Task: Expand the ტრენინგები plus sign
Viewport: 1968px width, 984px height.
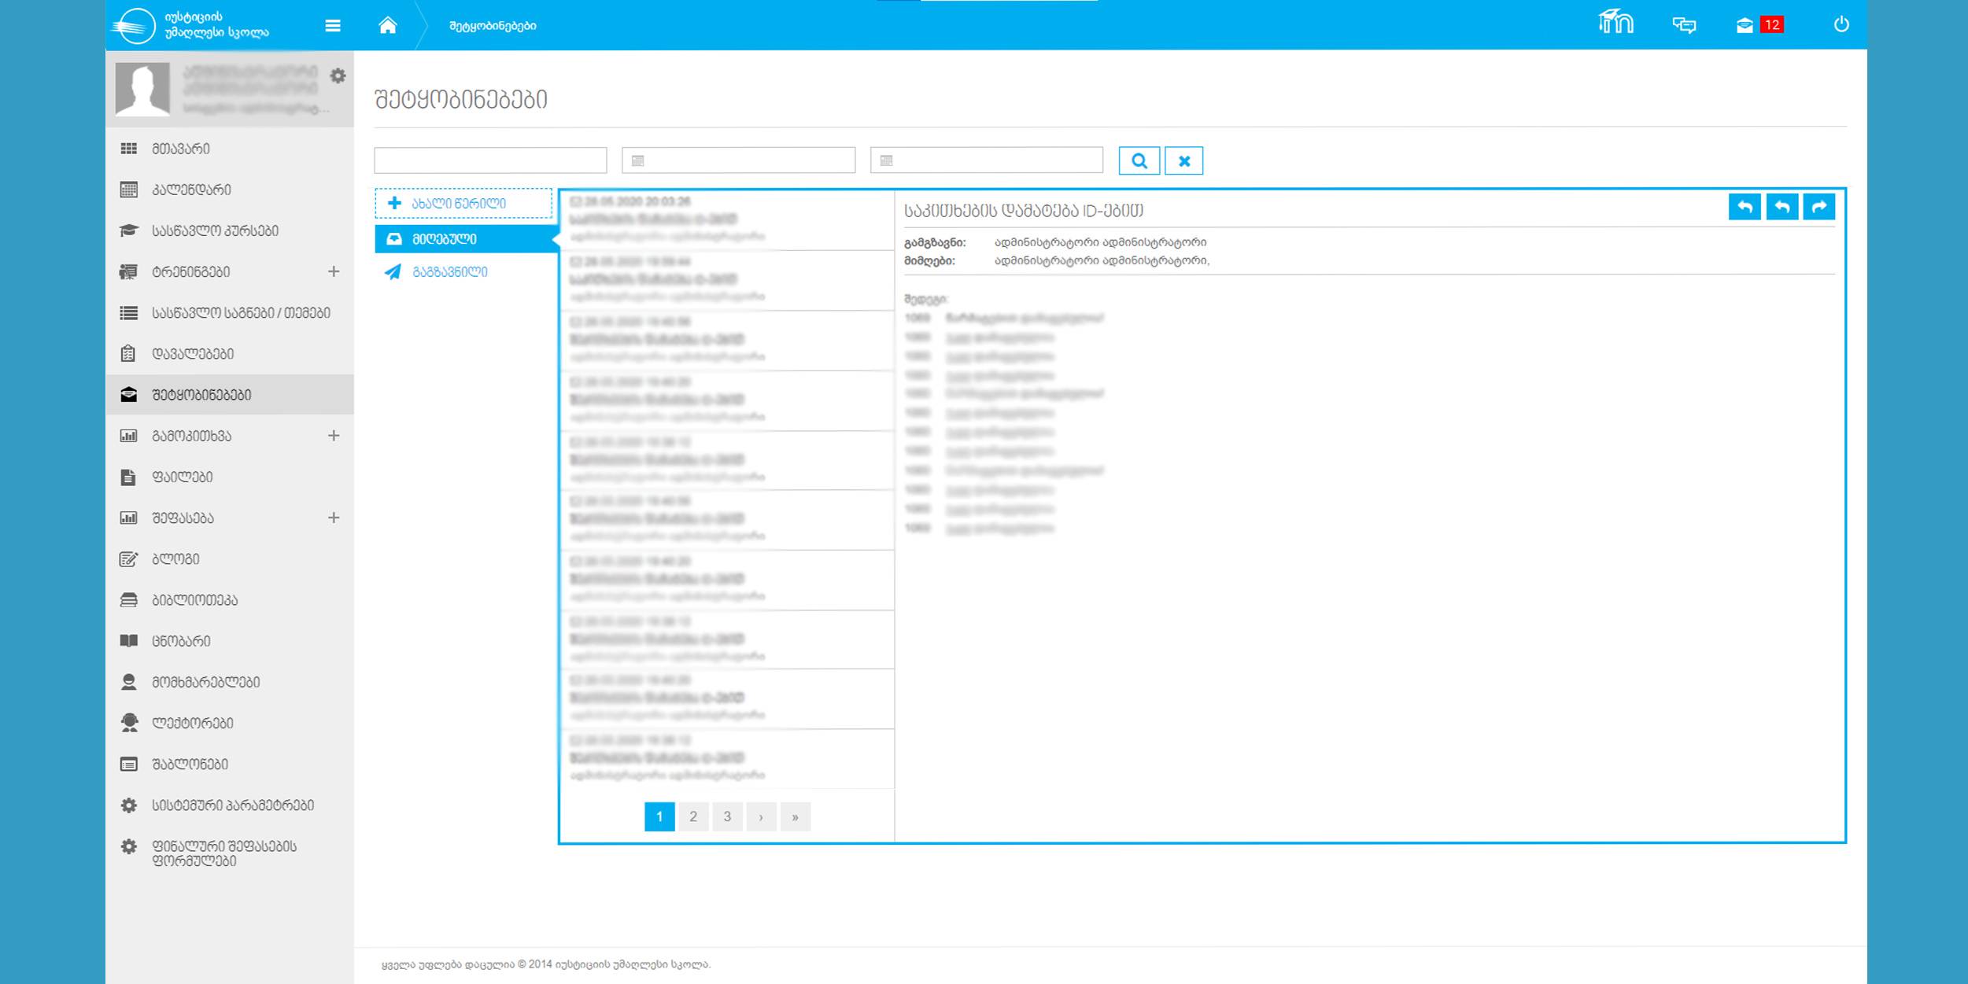Action: 334,271
